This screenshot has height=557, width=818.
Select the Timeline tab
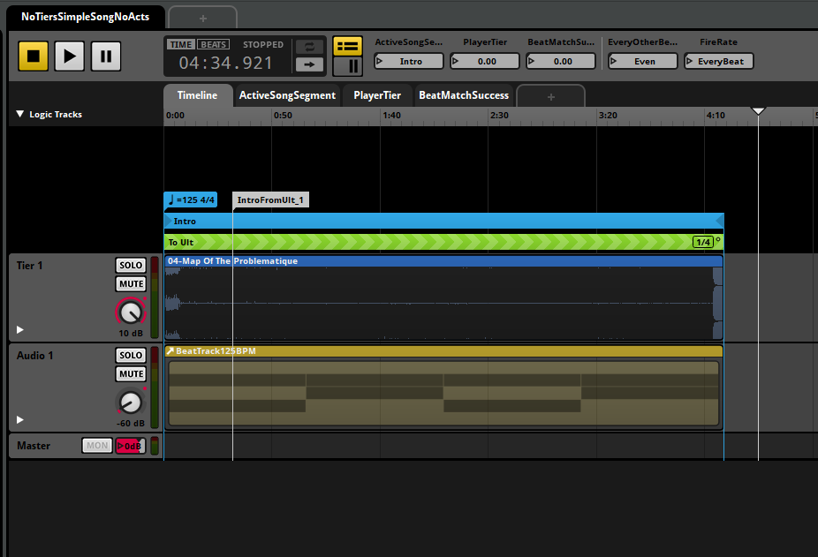198,95
